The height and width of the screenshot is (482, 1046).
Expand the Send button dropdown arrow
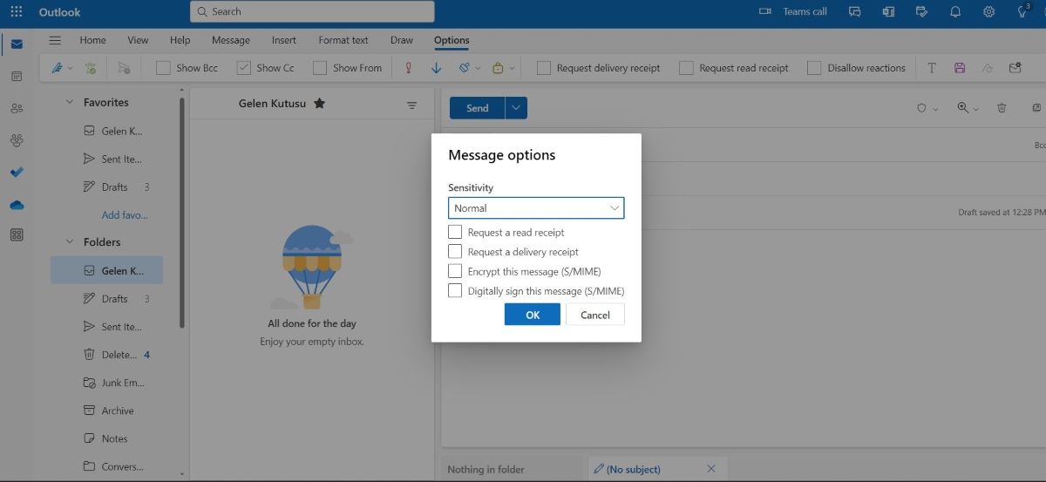click(x=516, y=108)
